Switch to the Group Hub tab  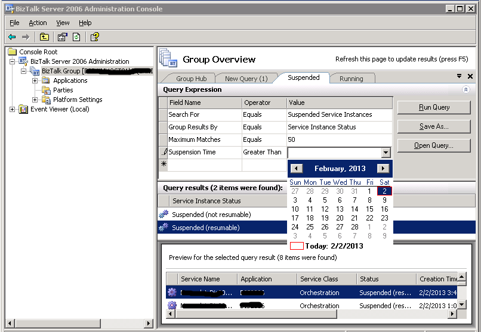pos(191,79)
